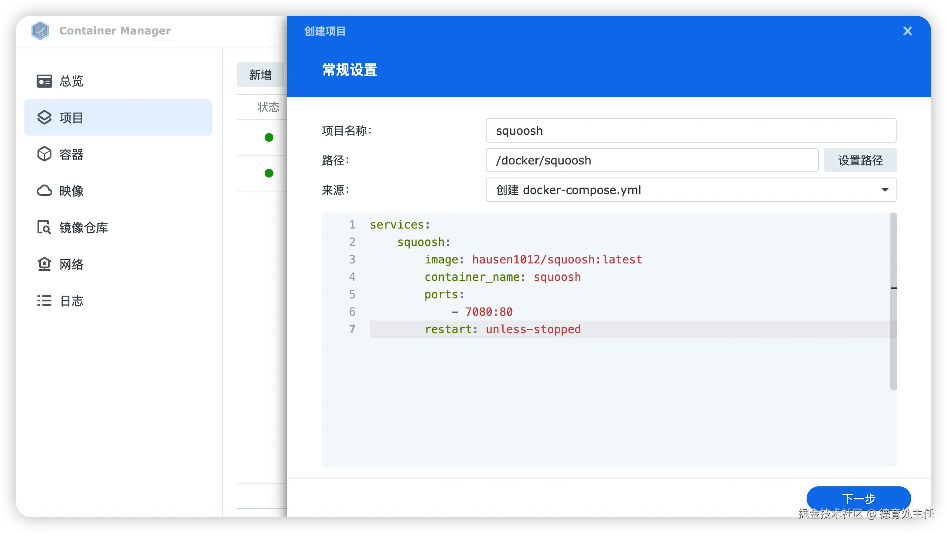Click the 日志 list icon in sidebar

click(x=44, y=301)
